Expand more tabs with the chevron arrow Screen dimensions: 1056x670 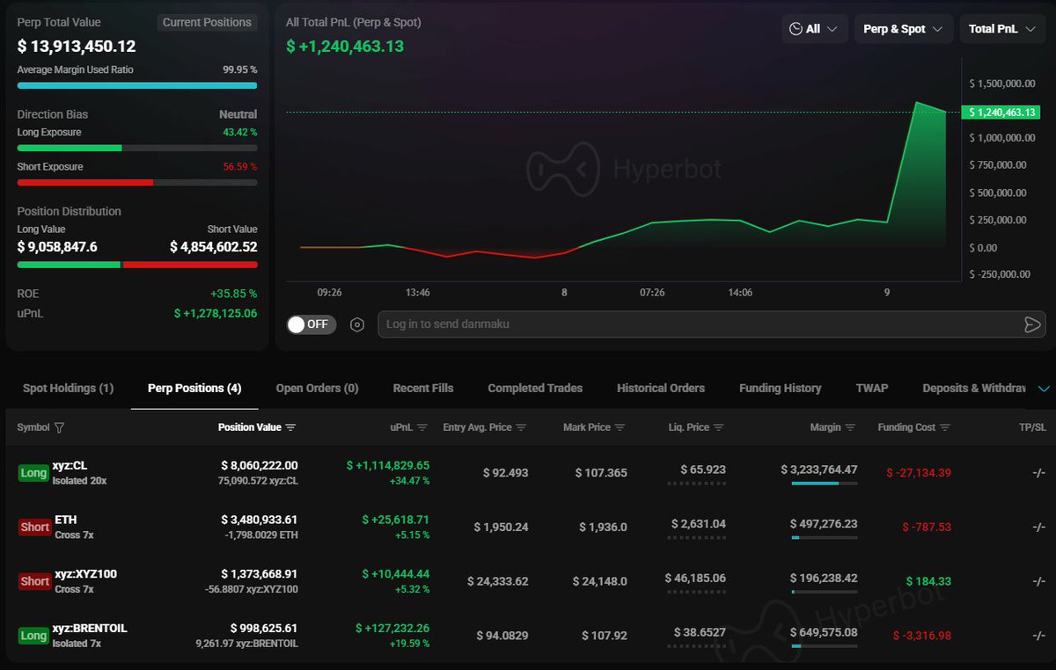pyautogui.click(x=1044, y=389)
